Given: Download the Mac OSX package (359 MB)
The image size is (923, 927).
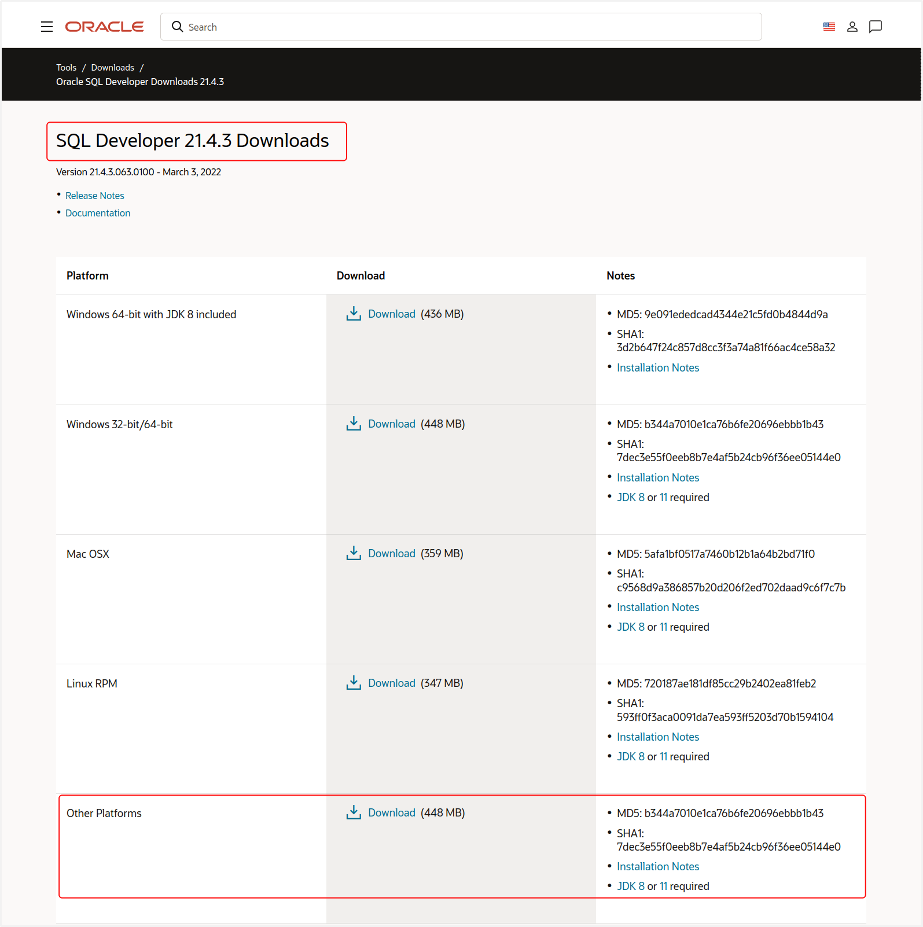Looking at the screenshot, I should pyautogui.click(x=392, y=553).
